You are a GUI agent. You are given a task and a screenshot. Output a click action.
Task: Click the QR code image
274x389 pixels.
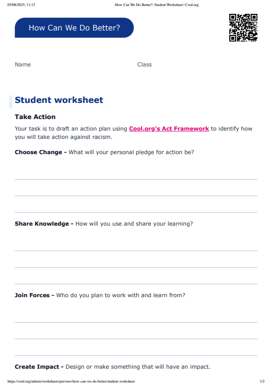click(x=243, y=28)
